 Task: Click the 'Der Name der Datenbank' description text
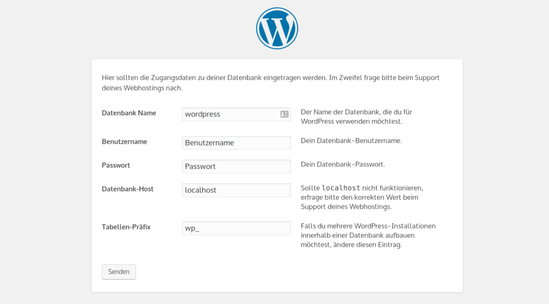[x=357, y=117]
